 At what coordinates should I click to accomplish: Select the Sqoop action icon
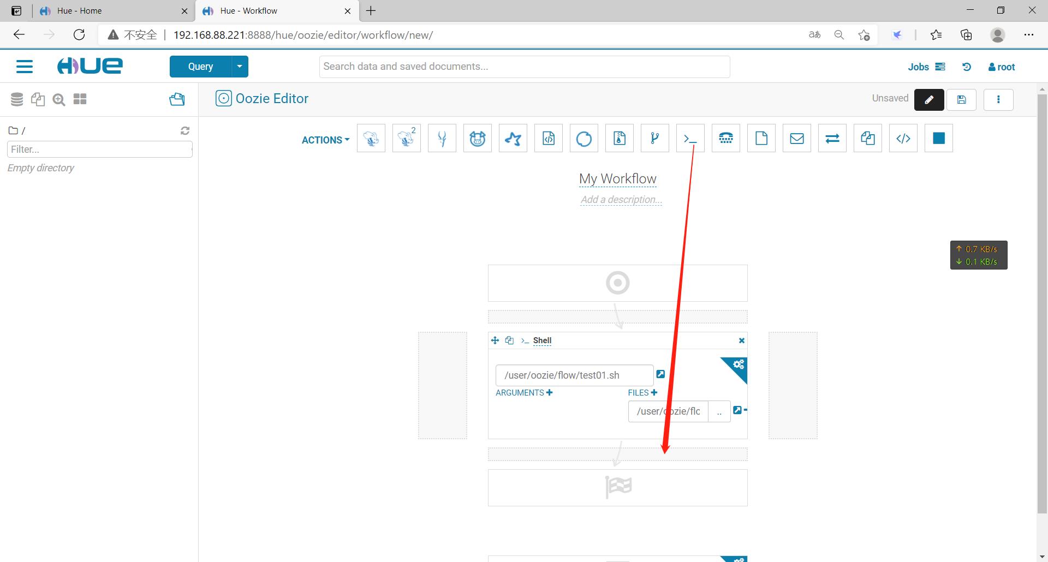pos(584,139)
